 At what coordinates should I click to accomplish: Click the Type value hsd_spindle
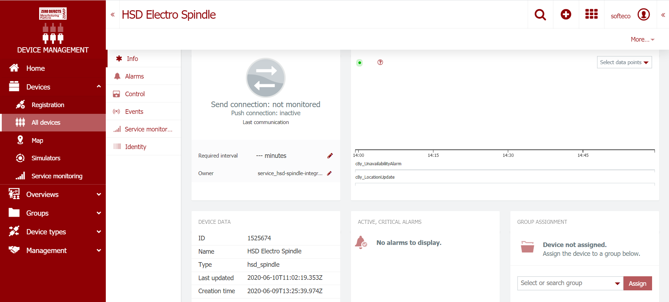pos(263,265)
